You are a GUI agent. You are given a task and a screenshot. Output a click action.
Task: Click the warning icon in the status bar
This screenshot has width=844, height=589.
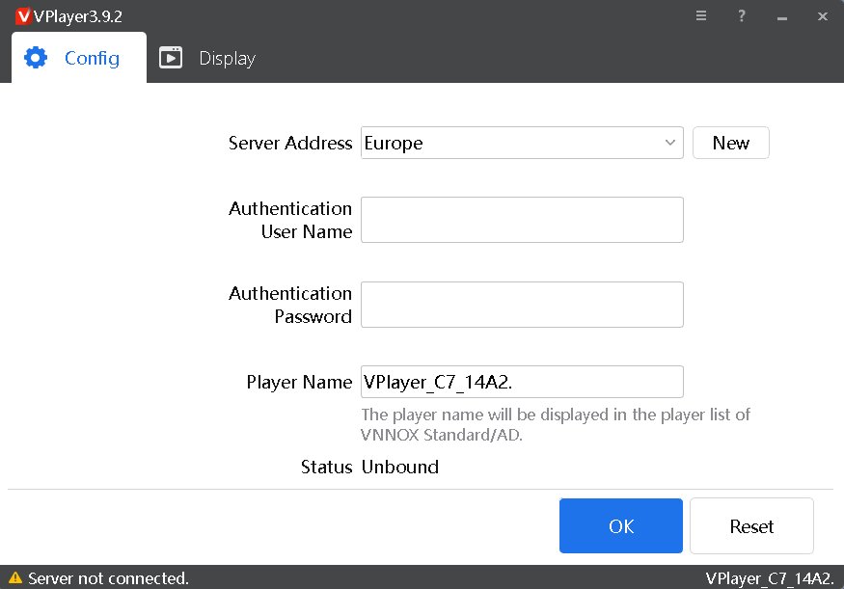[15, 577]
